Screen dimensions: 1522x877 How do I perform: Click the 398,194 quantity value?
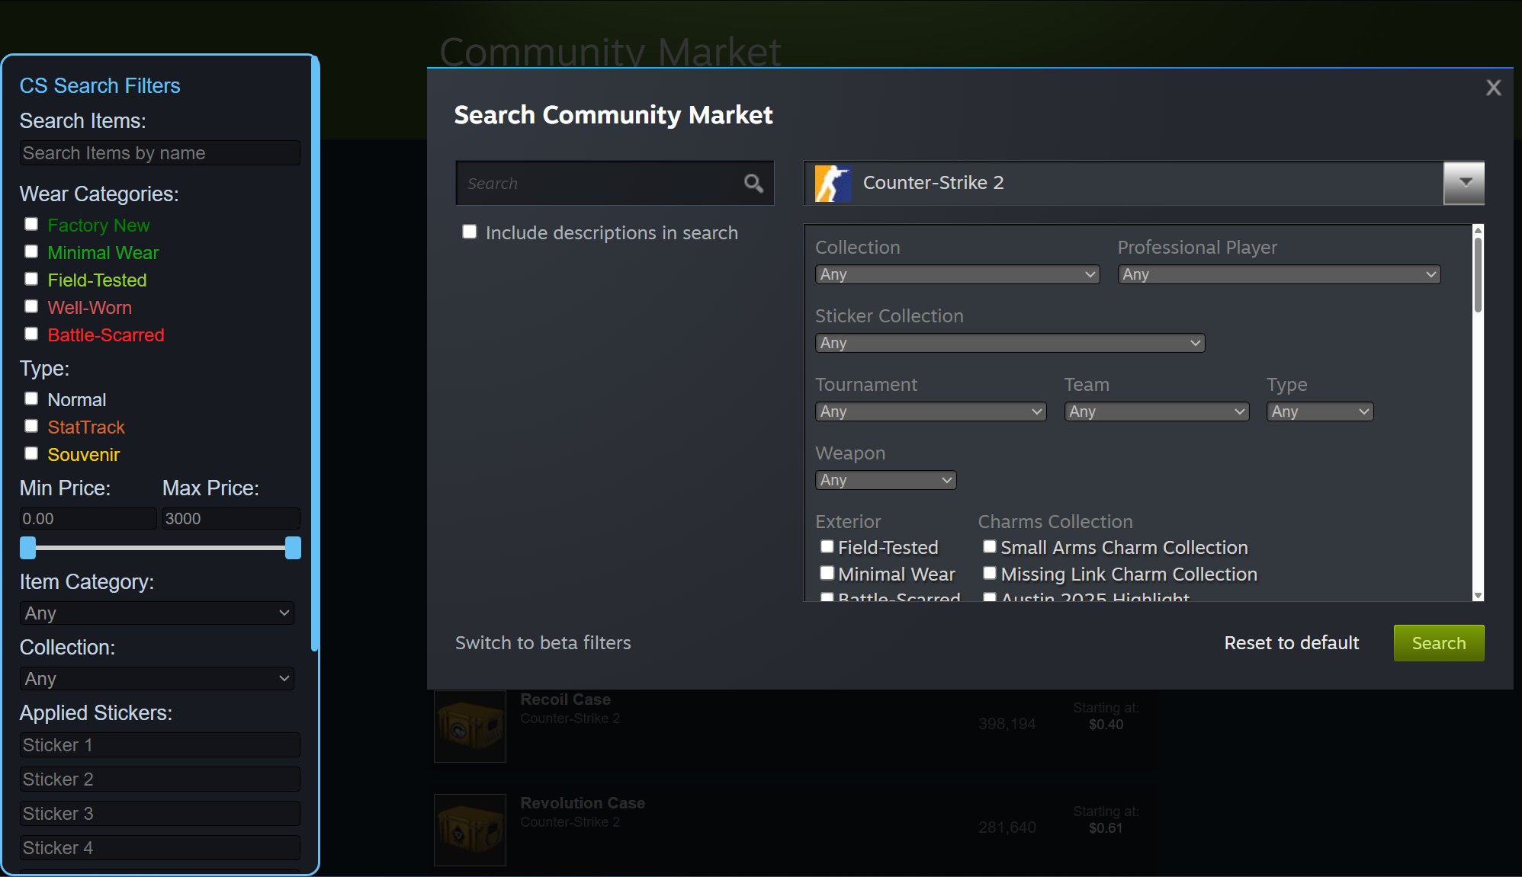1007,724
